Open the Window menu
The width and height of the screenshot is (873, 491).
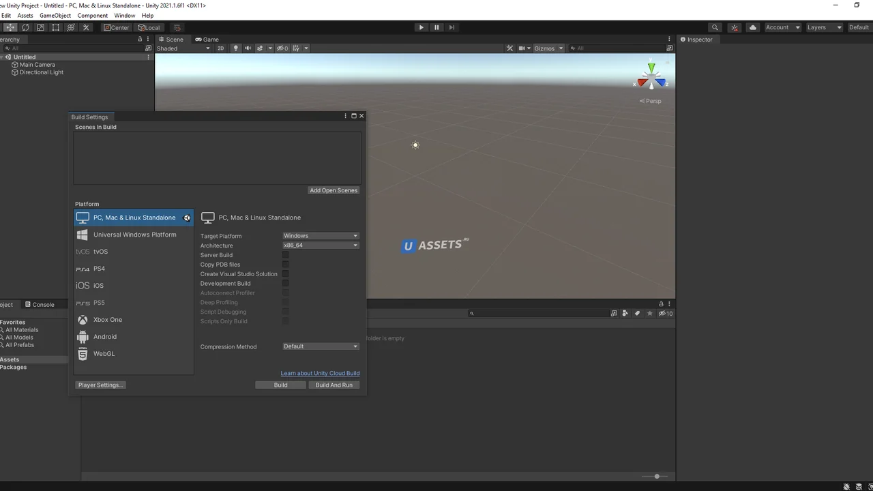click(125, 16)
